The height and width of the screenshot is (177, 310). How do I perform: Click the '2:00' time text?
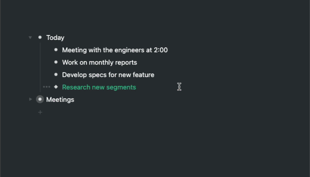[x=161, y=50]
